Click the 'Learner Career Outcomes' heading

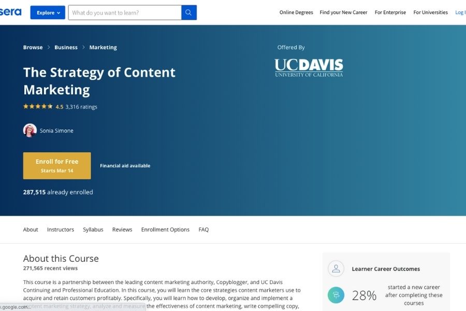click(x=386, y=269)
